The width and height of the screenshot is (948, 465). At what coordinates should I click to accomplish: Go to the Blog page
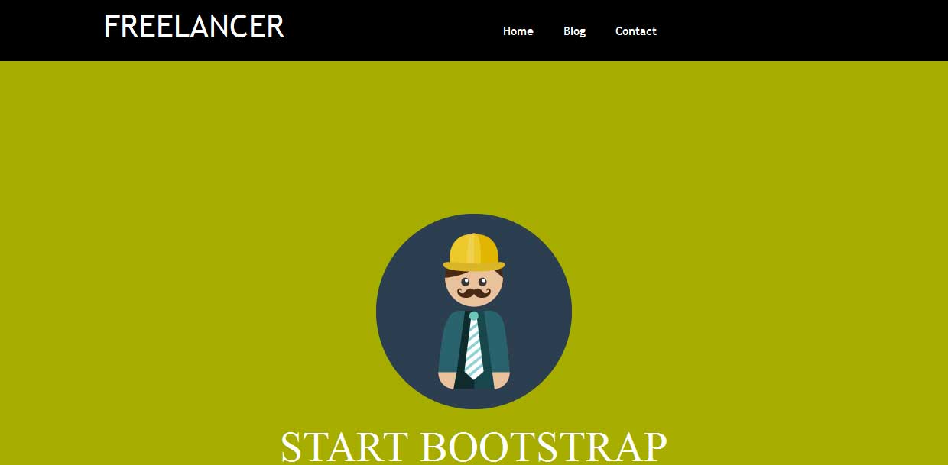[x=574, y=31]
